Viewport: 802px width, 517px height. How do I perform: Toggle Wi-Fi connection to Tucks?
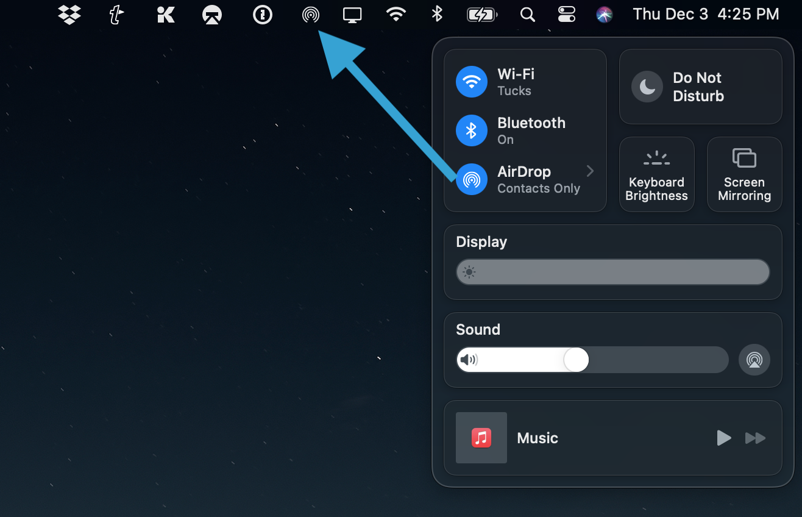[471, 81]
